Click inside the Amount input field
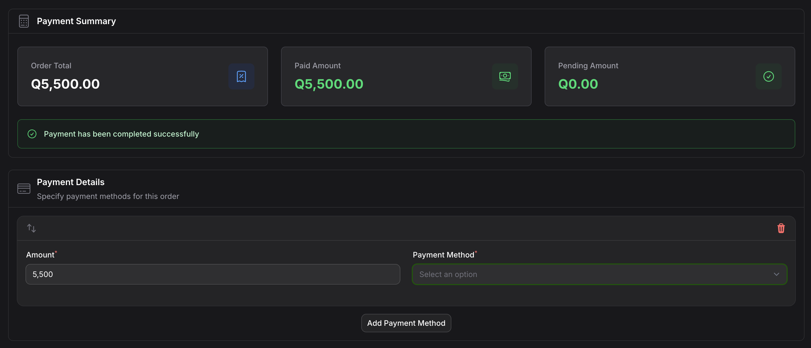The height and width of the screenshot is (348, 811). (212, 274)
